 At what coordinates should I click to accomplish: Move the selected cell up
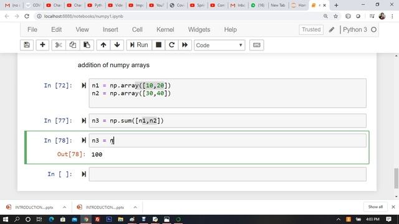click(103, 45)
